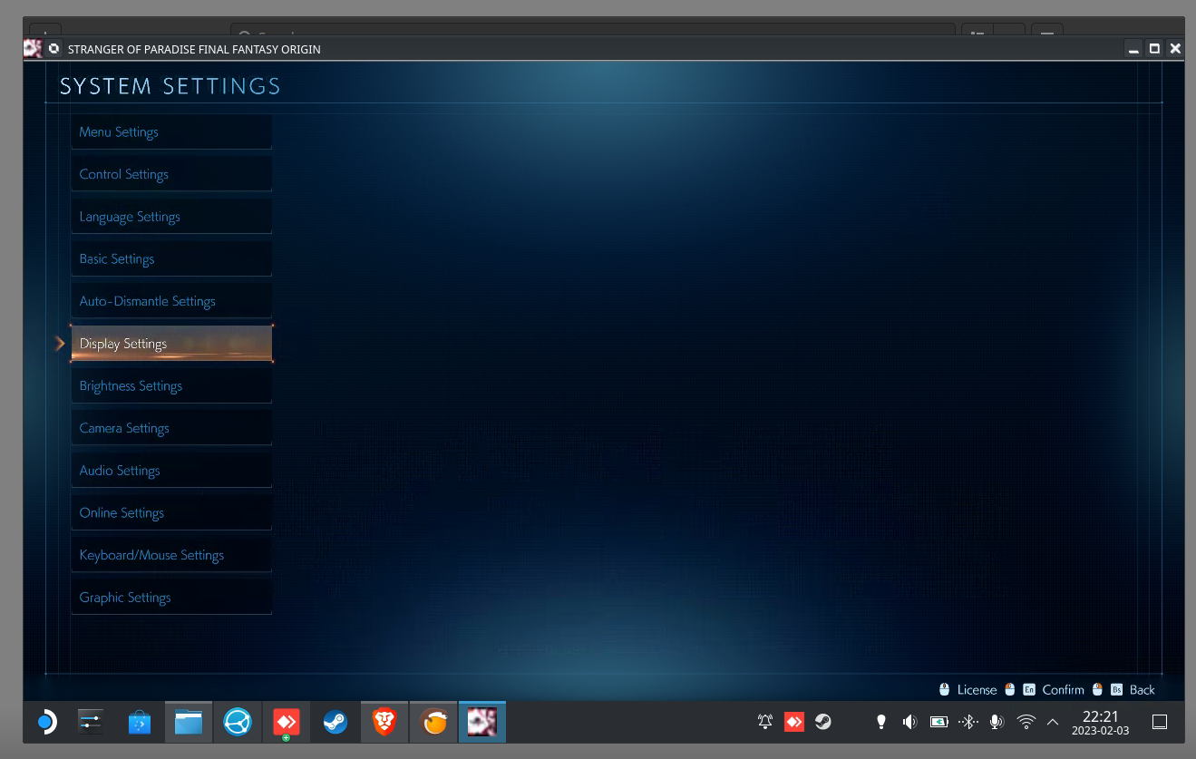
Task: Minimize the Stranger of Paradise window
Action: (x=1133, y=49)
